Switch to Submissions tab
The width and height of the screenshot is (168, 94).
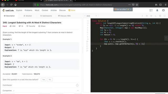coord(46,16)
